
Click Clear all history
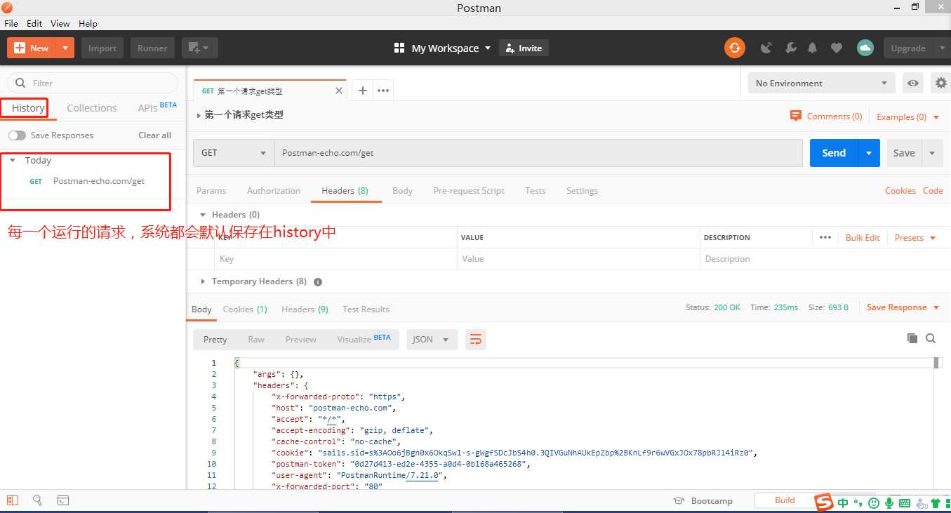click(154, 135)
